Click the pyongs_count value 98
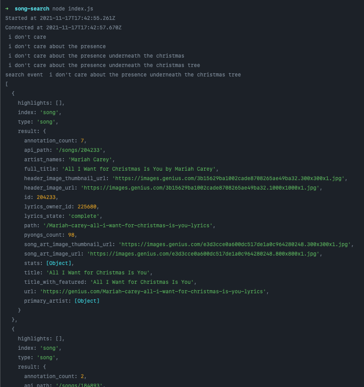The height and width of the screenshot is (387, 364). 71,235
